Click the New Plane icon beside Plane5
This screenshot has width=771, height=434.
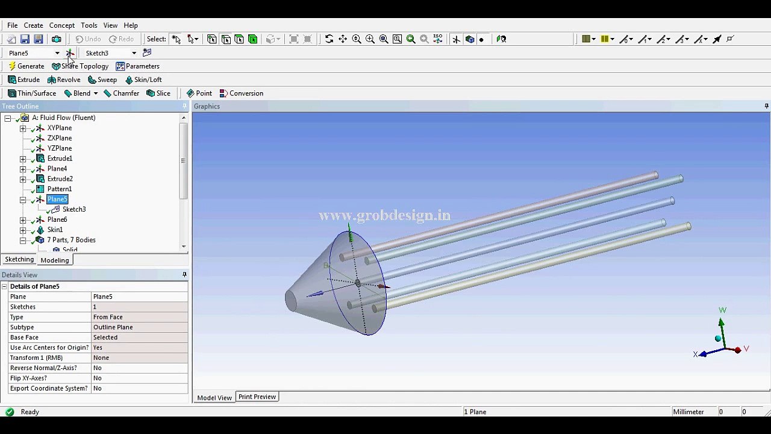[x=70, y=53]
